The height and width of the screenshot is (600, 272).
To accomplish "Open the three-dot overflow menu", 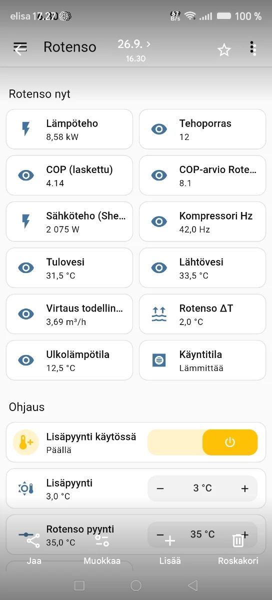I will pyautogui.click(x=253, y=48).
